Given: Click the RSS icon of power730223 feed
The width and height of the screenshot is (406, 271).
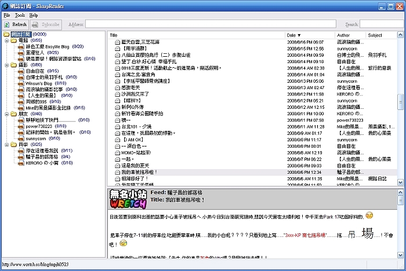Looking at the screenshot, I should pyautogui.click(x=21, y=126).
